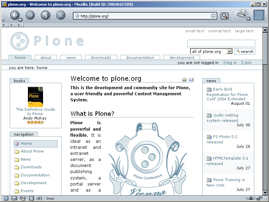Screen dimensions: 269x202
Task: Click the security padlock icon
Action: tap(259, 198)
